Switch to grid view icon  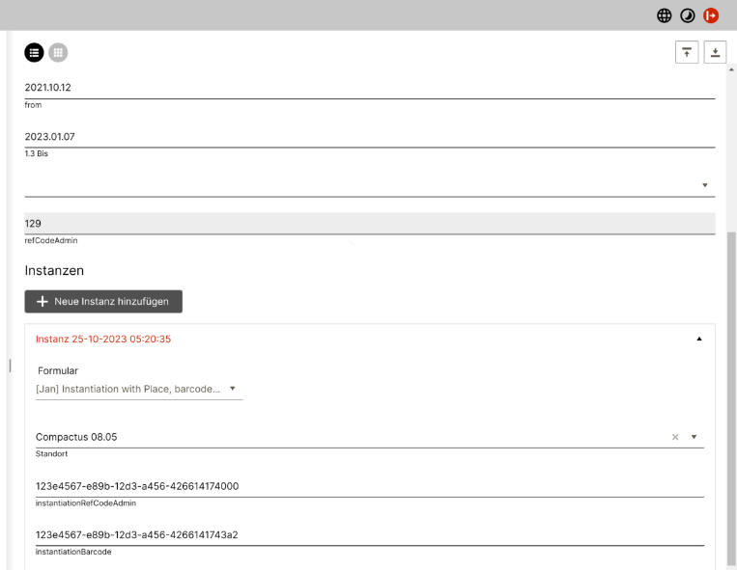coord(58,52)
